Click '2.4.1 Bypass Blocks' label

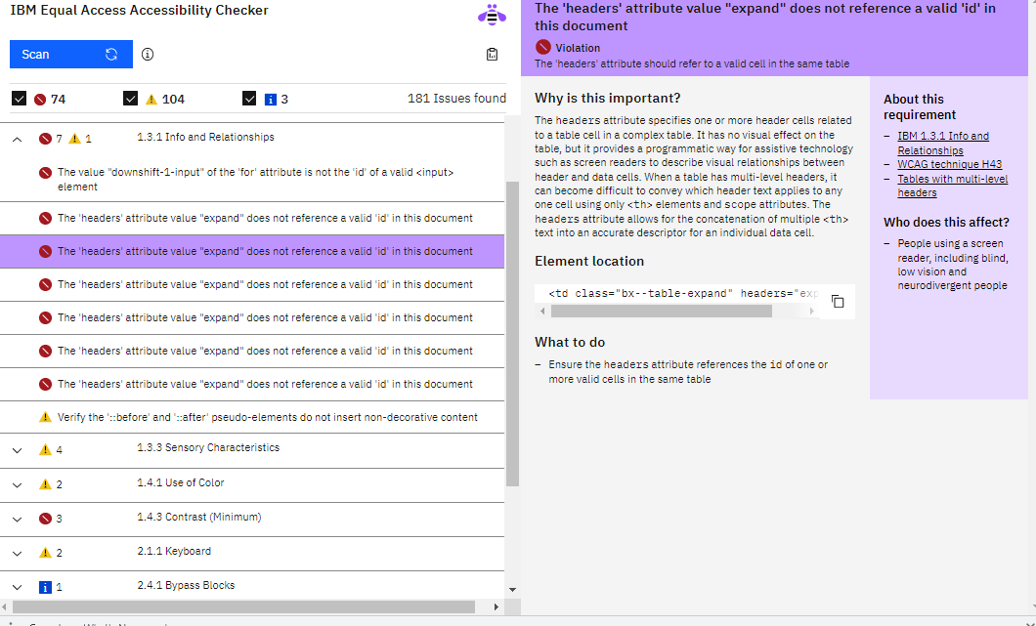coord(186,586)
